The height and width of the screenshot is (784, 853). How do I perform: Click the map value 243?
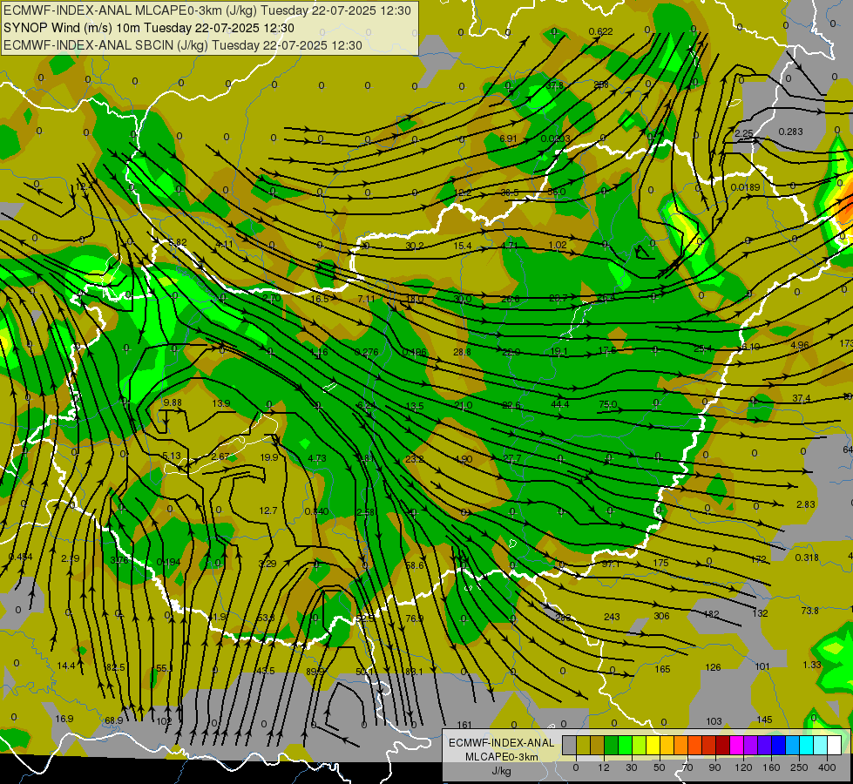612,617
